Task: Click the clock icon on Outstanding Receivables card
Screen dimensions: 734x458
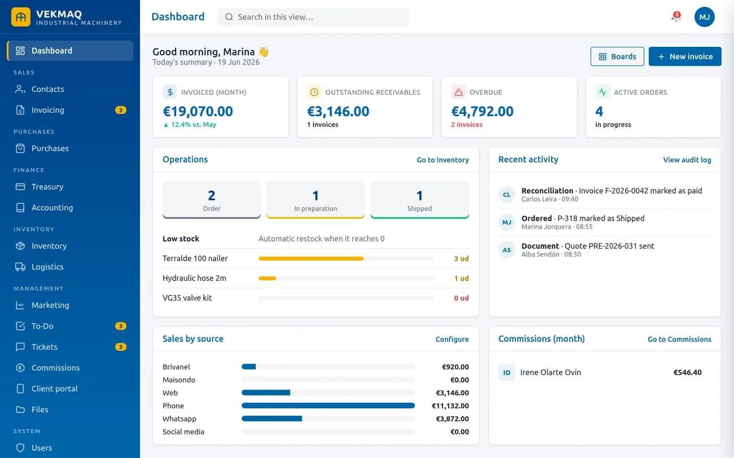Action: 314,92
